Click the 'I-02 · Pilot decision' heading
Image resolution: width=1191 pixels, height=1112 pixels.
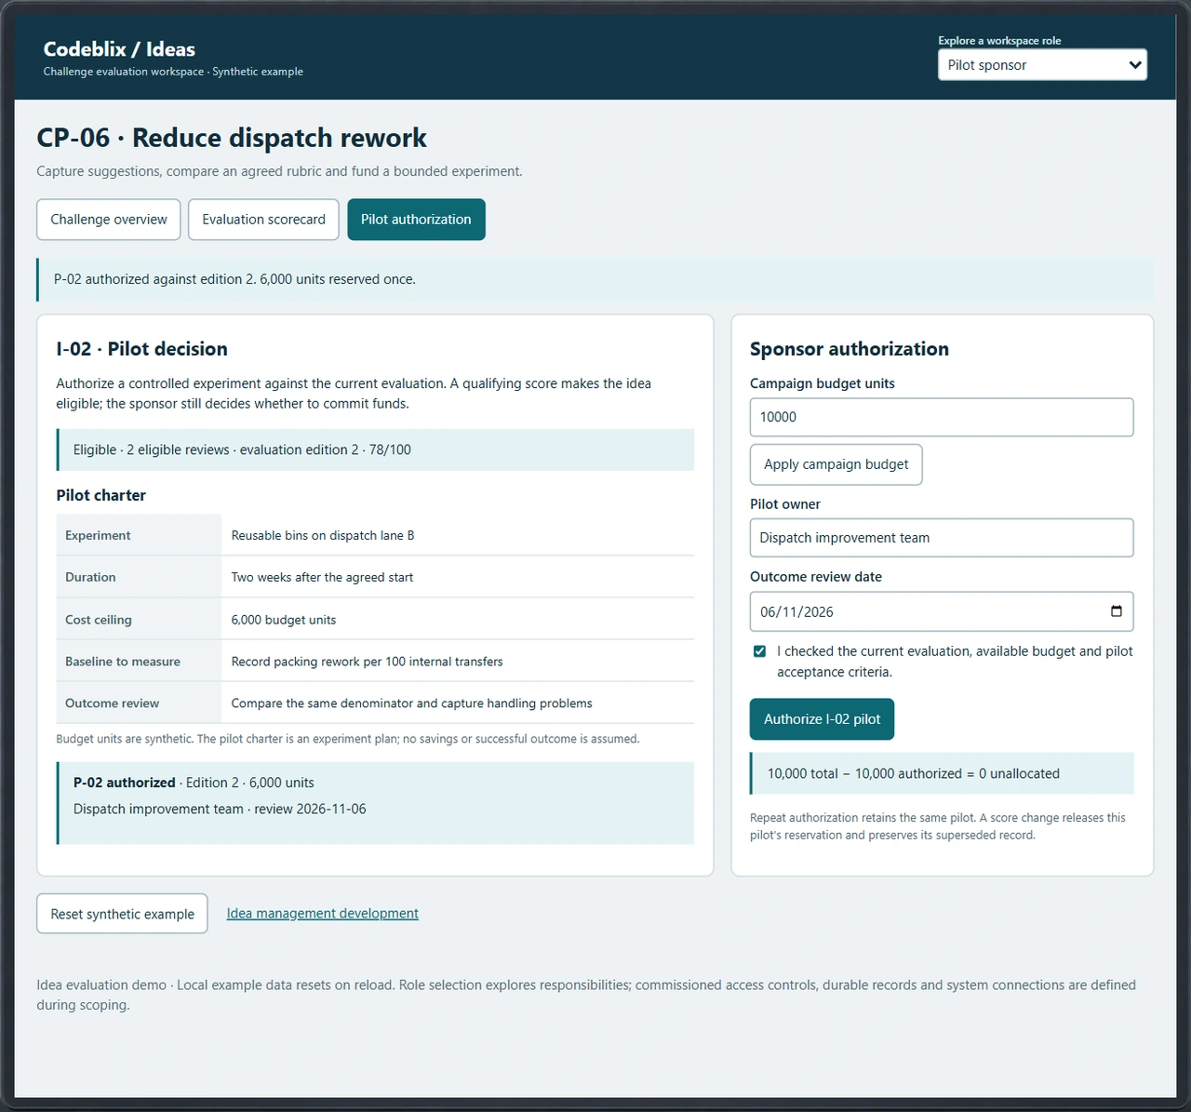click(x=141, y=349)
